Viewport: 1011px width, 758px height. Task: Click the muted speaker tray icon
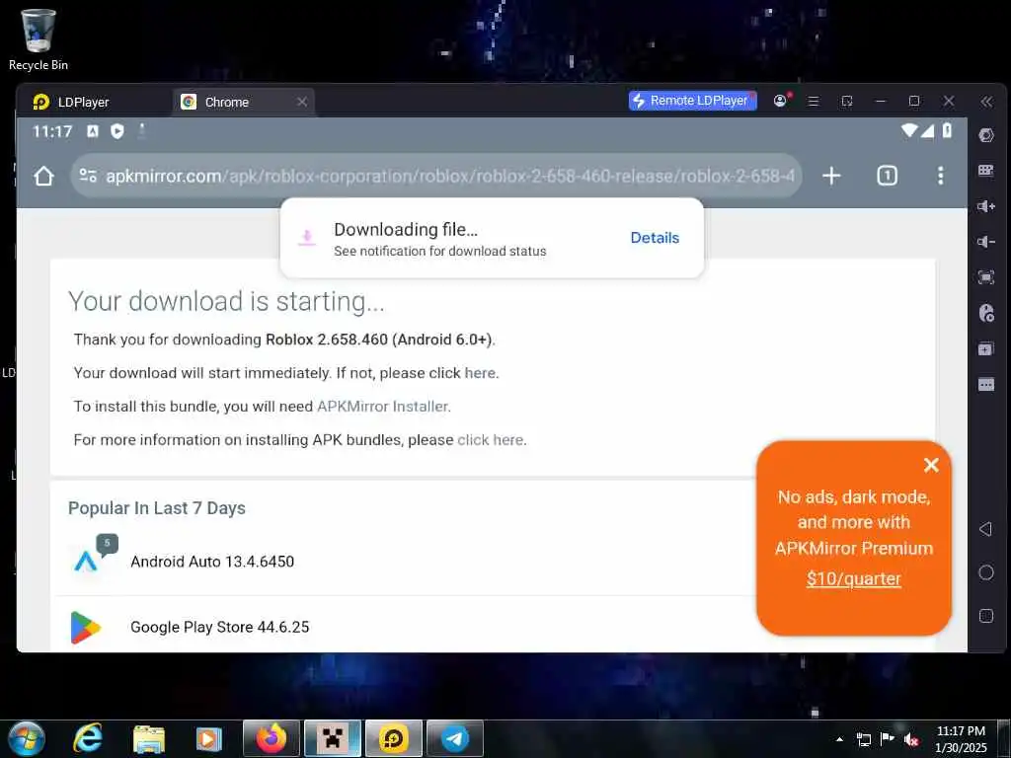(911, 739)
